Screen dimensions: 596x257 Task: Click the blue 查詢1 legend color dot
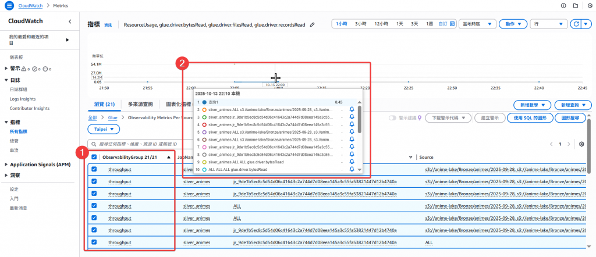coord(204,102)
